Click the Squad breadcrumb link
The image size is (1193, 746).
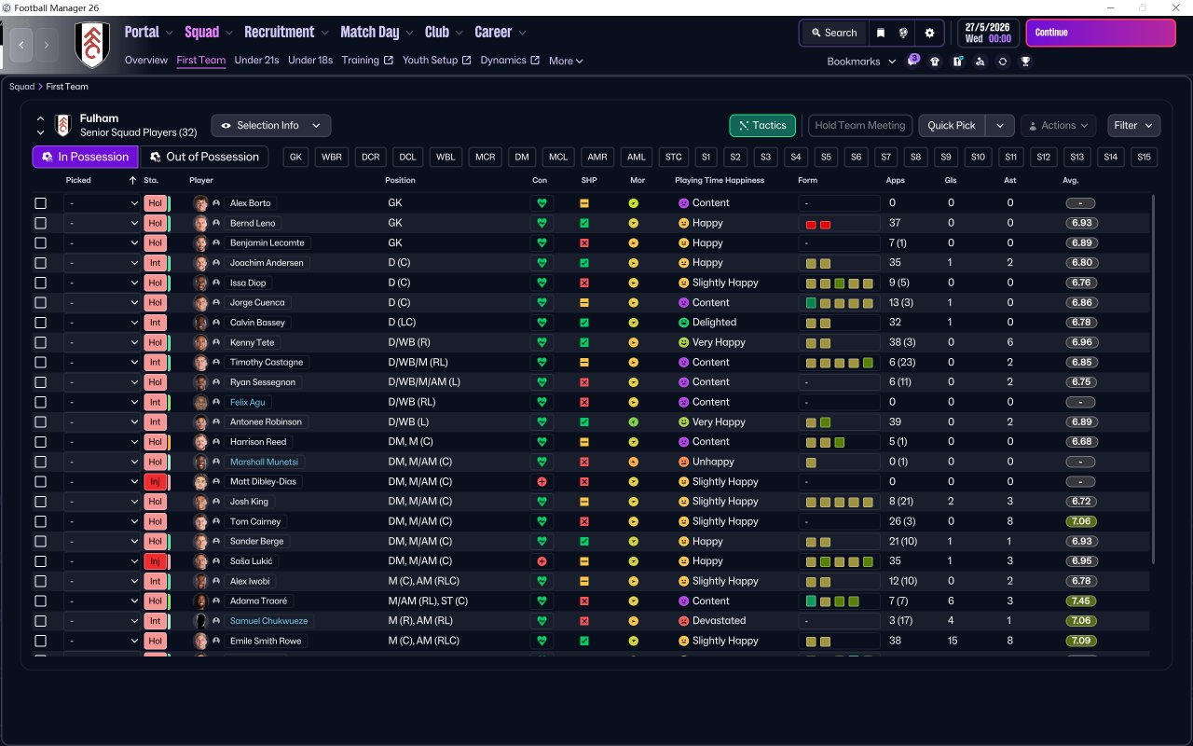tap(21, 87)
